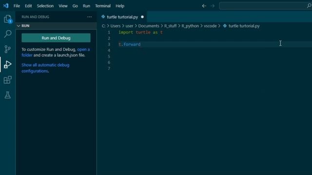The image size is (312, 175).
Task: Open the Search view icon
Action: [x=8, y=34]
